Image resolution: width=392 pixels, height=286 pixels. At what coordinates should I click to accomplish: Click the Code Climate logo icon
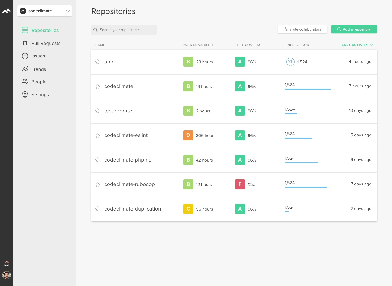pos(7,11)
